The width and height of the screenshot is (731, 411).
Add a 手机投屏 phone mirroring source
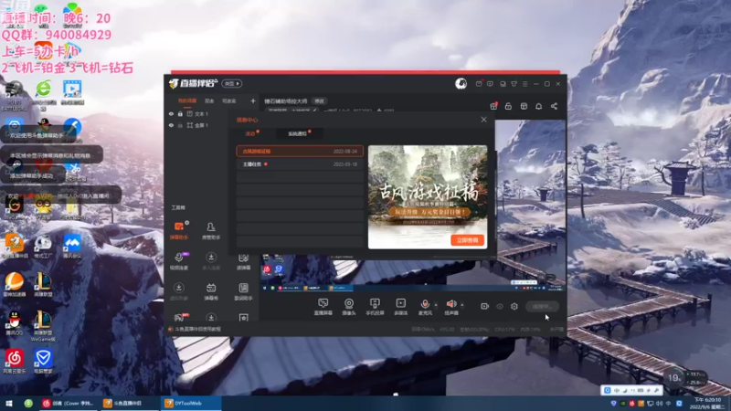point(375,307)
